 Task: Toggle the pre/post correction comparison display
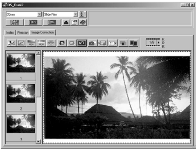click(123, 43)
